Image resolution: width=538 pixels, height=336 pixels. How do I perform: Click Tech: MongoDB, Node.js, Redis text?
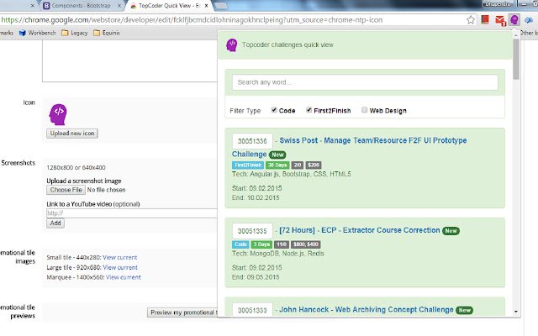point(278,254)
